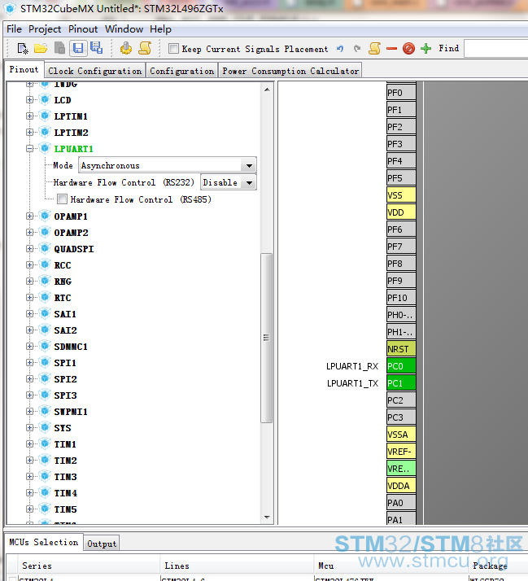
Task: Open the Project menu
Action: (x=45, y=29)
